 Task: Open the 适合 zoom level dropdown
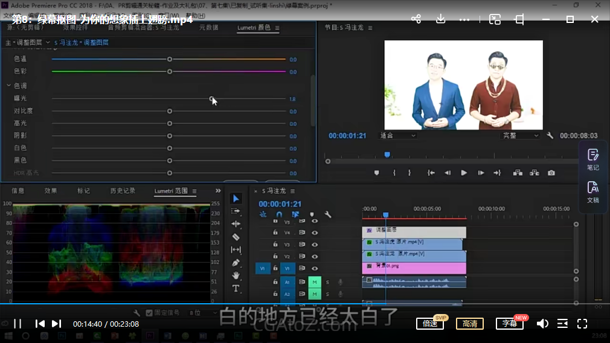coord(398,136)
